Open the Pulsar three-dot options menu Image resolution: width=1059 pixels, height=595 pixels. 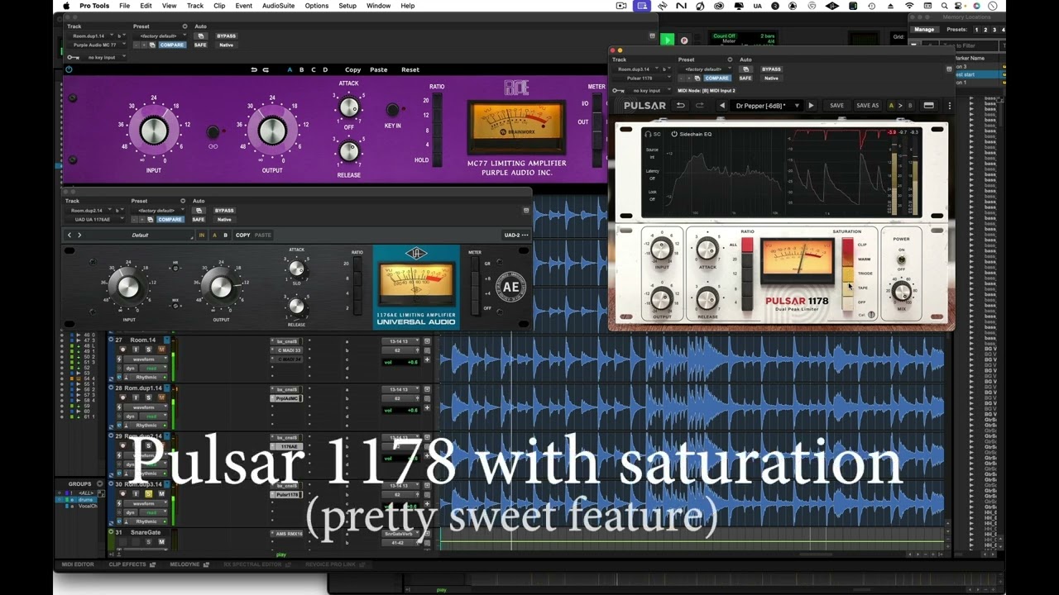point(948,106)
